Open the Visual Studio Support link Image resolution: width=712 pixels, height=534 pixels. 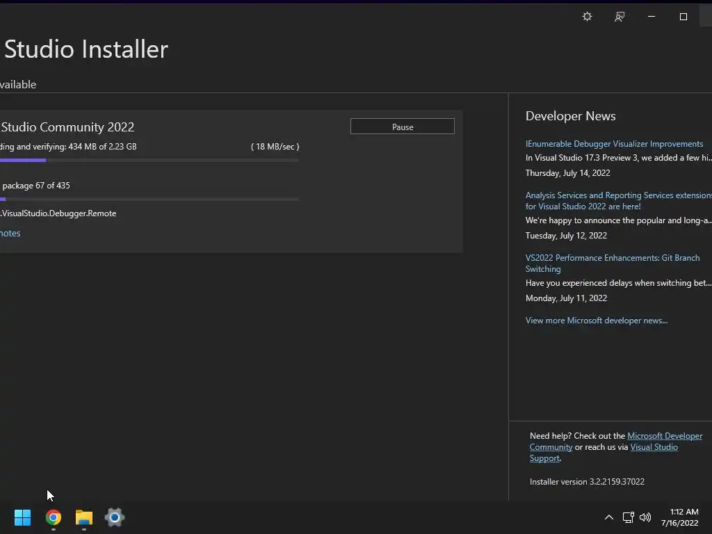point(654,447)
